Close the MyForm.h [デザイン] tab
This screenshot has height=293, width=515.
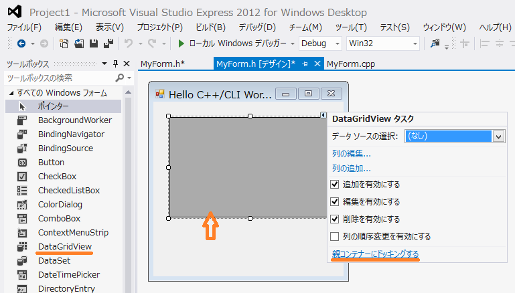click(317, 64)
